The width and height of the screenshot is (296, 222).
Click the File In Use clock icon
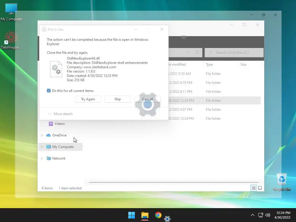tap(44, 29)
